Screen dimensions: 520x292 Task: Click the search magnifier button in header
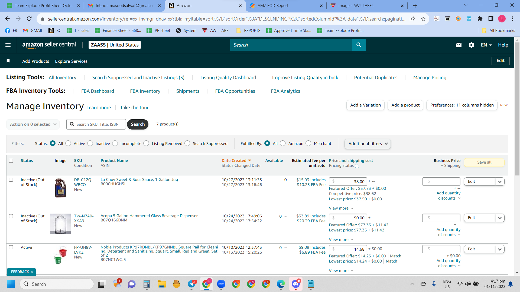(359, 45)
